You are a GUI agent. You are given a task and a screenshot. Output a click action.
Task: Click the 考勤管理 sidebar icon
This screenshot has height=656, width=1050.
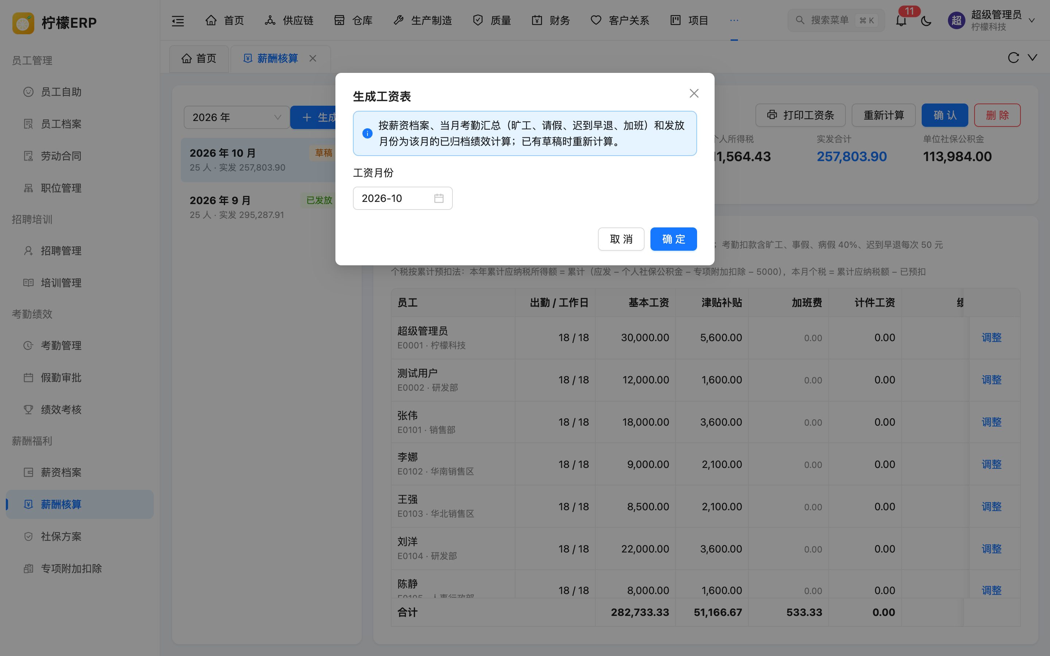coord(28,345)
